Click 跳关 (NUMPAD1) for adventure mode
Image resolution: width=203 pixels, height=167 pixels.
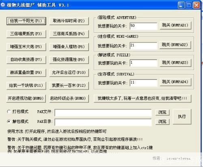tap(175, 26)
